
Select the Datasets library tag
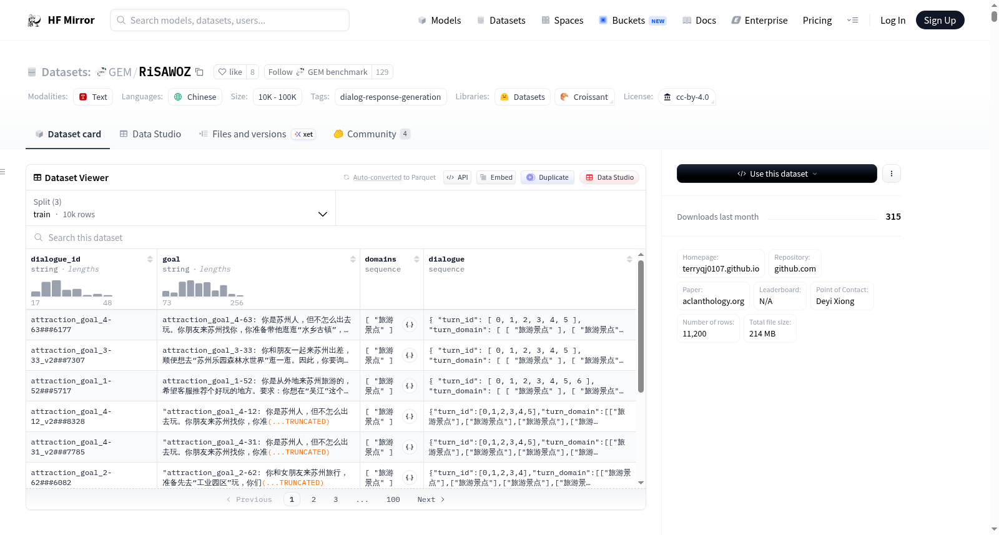tap(523, 97)
